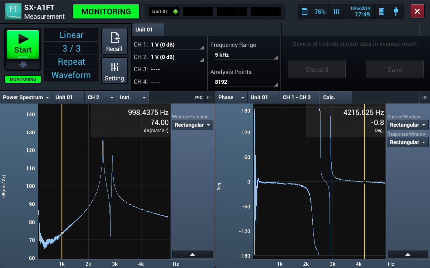Toggle the Waveform option
430x268 pixels.
click(x=71, y=75)
